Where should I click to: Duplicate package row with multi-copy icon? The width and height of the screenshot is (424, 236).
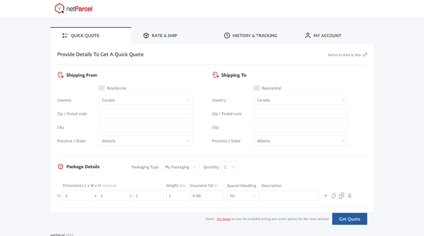pyautogui.click(x=342, y=195)
